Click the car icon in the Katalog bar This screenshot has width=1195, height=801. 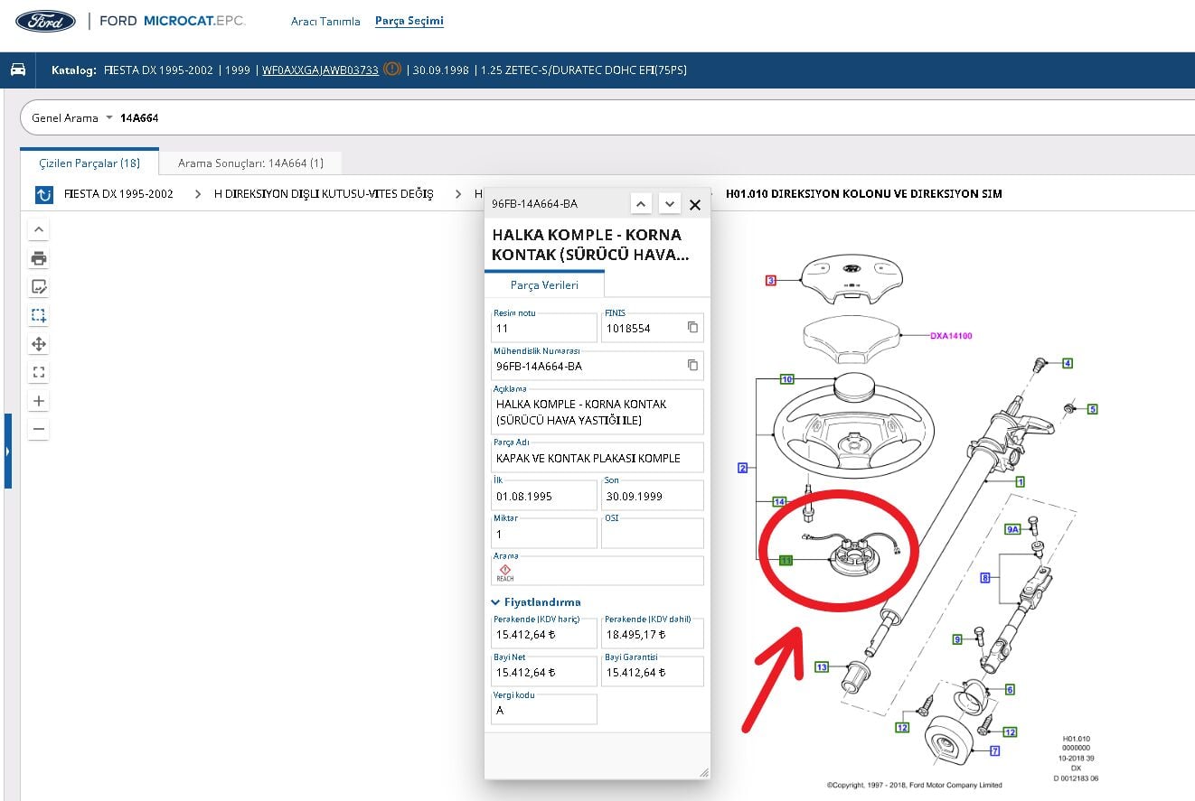point(18,70)
